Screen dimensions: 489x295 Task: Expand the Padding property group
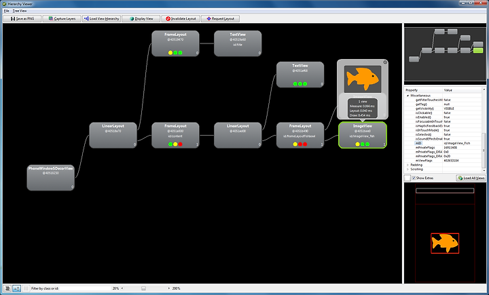click(x=408, y=165)
